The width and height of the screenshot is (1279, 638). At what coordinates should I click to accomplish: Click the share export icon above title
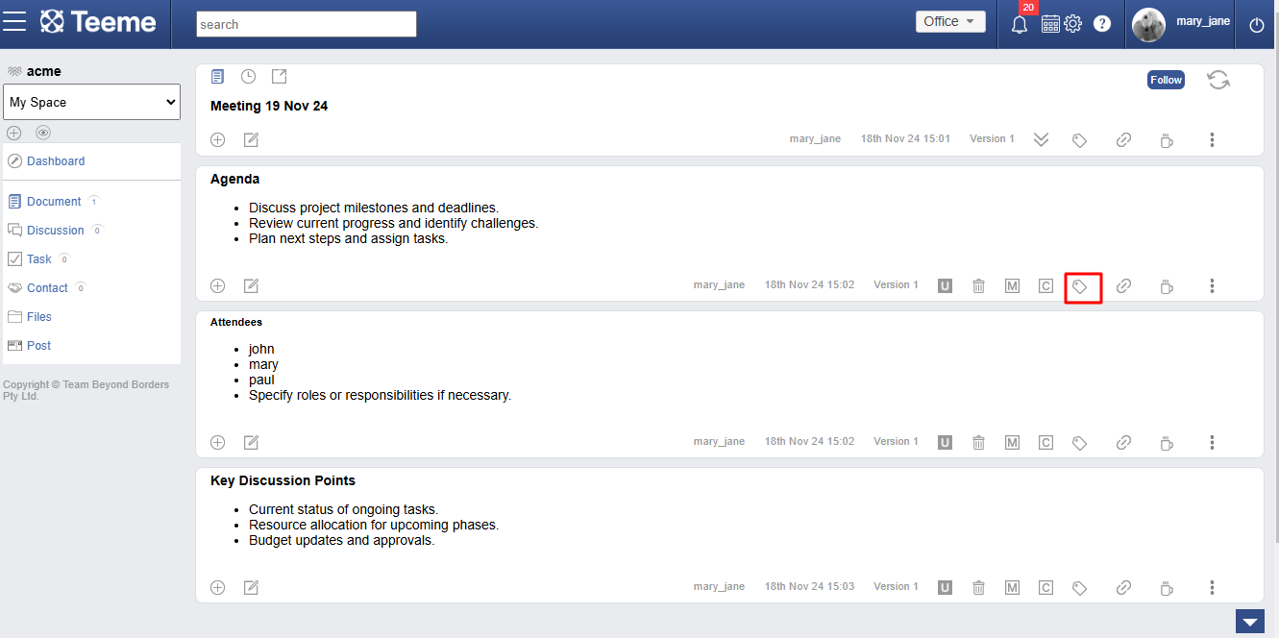pyautogui.click(x=279, y=76)
